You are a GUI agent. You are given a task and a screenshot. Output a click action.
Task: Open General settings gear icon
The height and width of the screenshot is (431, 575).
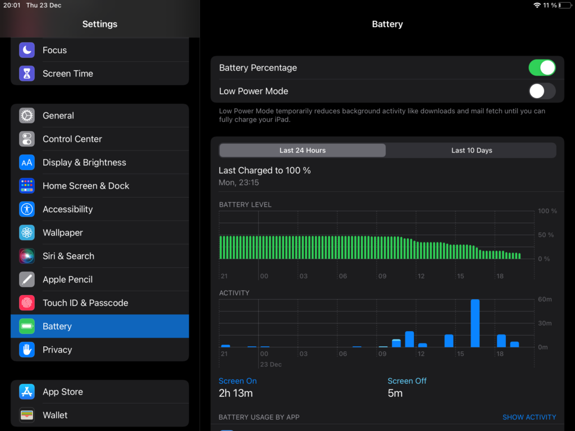27,116
